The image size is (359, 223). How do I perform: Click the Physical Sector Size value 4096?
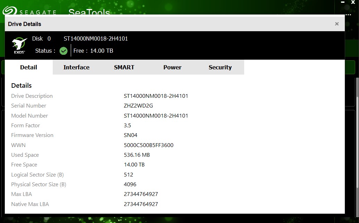tap(130, 185)
